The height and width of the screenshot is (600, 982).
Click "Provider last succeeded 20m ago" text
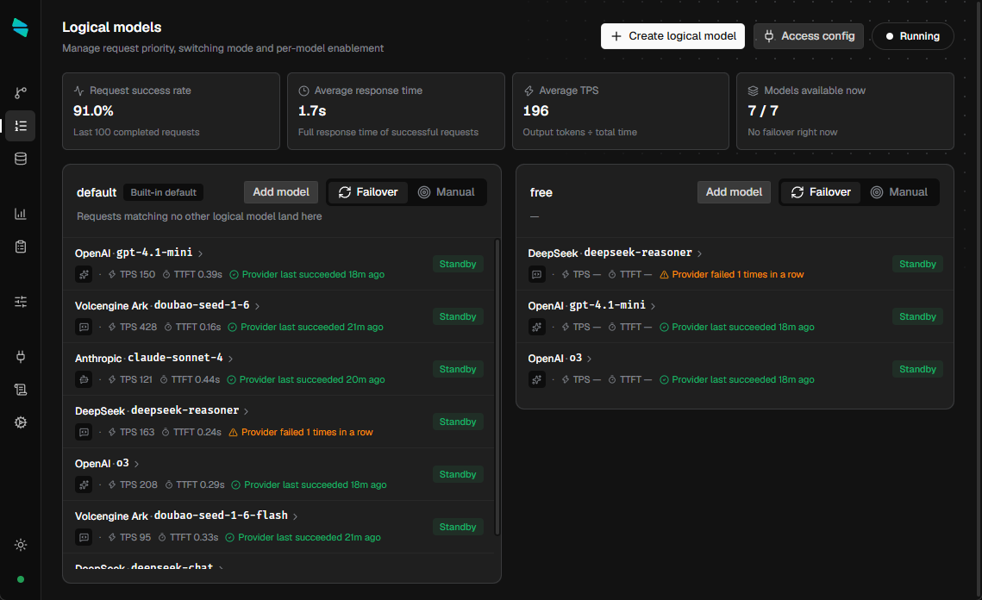pos(312,379)
